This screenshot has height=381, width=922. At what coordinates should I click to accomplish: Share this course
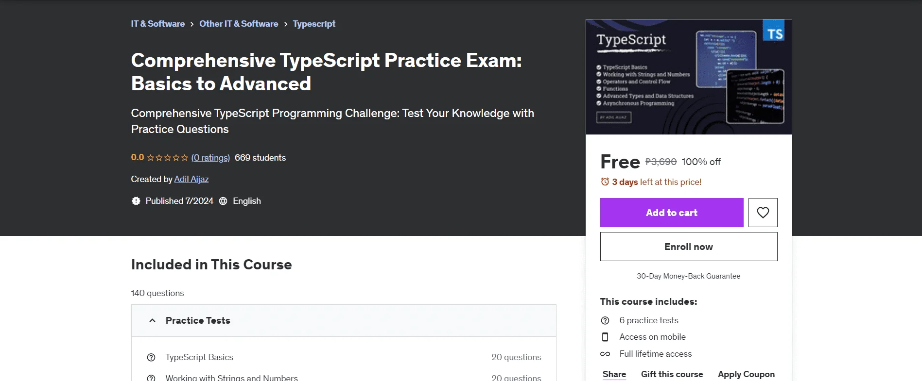pyautogui.click(x=614, y=374)
